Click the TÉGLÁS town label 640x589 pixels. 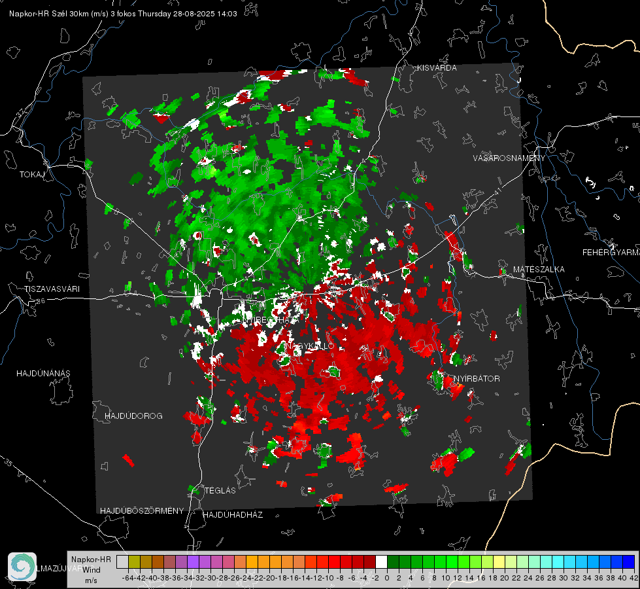click(220, 491)
